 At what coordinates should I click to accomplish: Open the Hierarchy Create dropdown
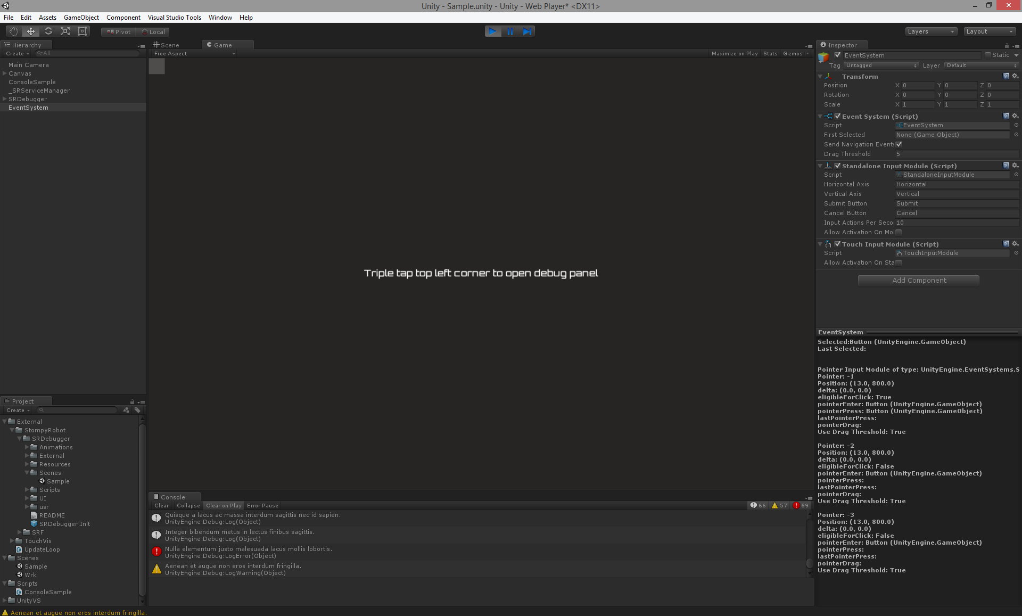point(17,54)
